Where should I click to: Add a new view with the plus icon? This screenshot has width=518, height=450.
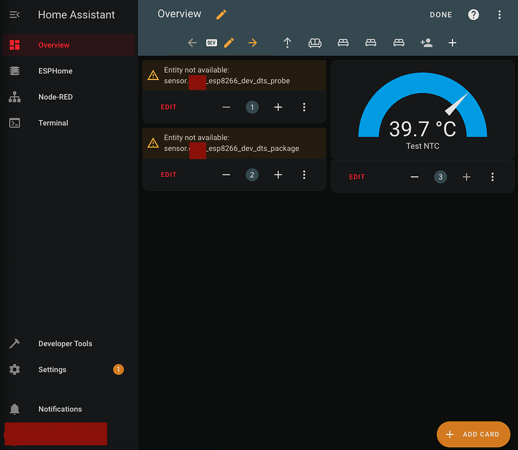pos(452,43)
